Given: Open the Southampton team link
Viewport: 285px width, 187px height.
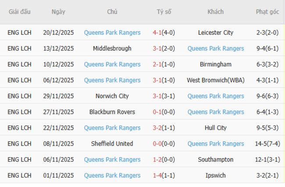Looking at the screenshot, I should [215, 159].
